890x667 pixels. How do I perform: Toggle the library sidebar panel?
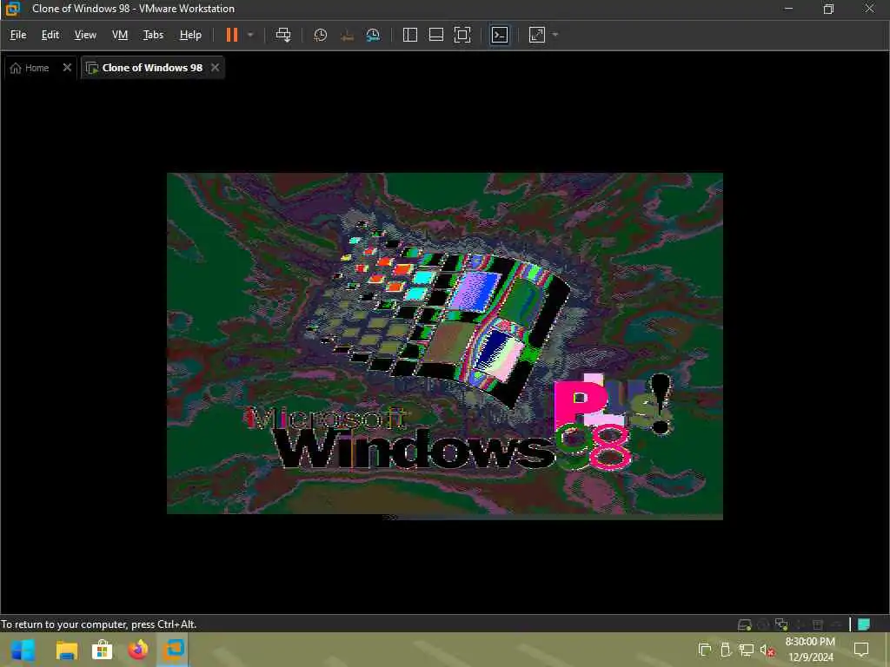[410, 35]
